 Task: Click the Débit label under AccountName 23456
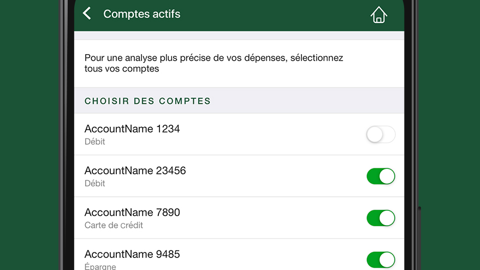pyautogui.click(x=94, y=183)
